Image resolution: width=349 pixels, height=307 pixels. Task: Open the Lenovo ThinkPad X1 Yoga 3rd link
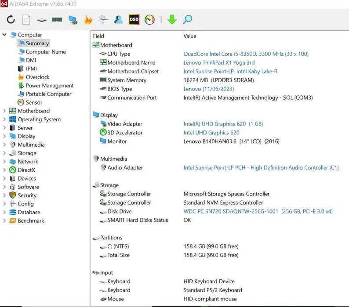tap(219, 62)
